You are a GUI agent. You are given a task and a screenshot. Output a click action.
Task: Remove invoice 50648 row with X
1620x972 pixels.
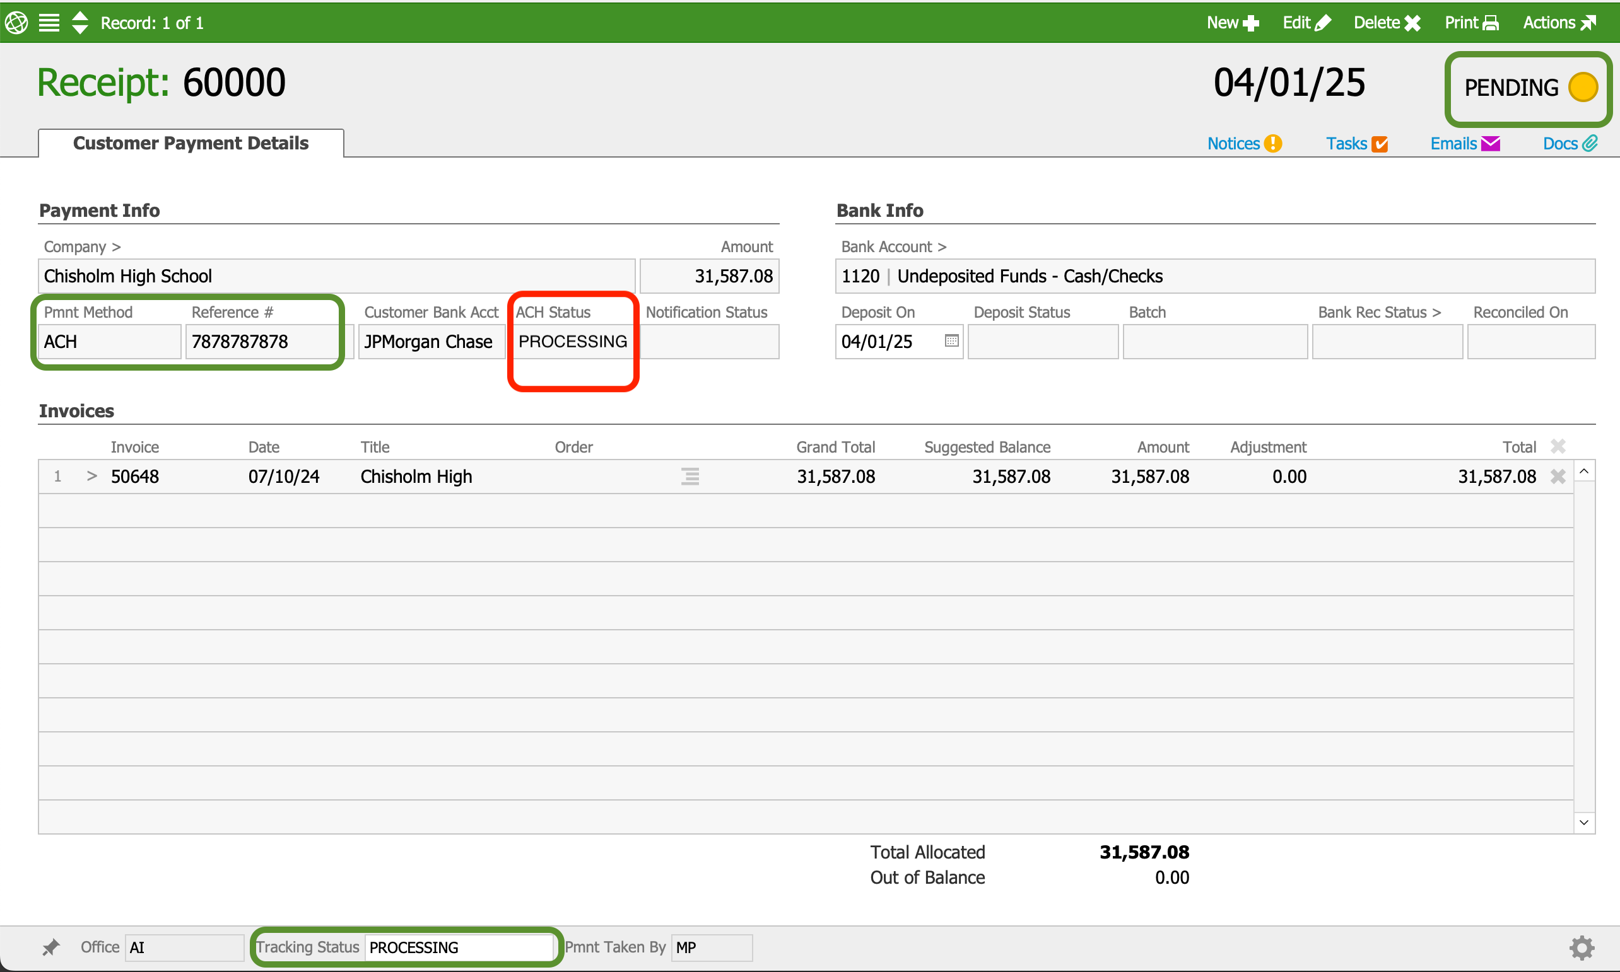pos(1558,476)
